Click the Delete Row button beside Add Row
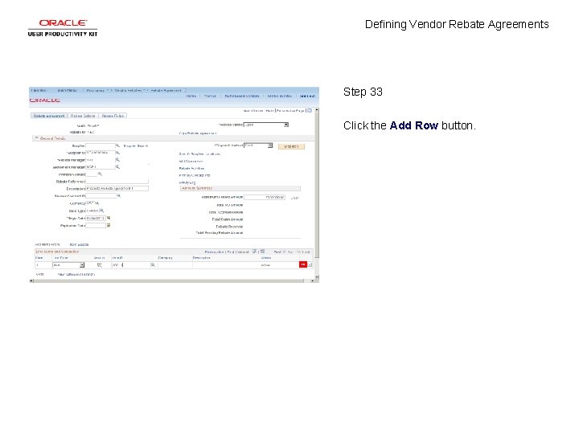579x434 pixels. [310, 264]
